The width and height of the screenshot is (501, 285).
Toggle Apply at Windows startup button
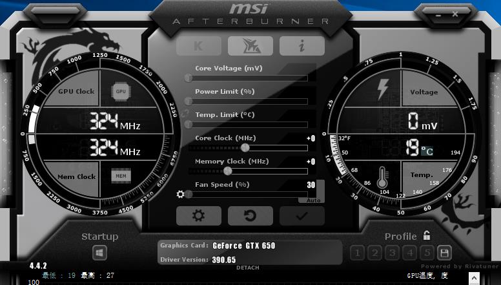(99, 253)
